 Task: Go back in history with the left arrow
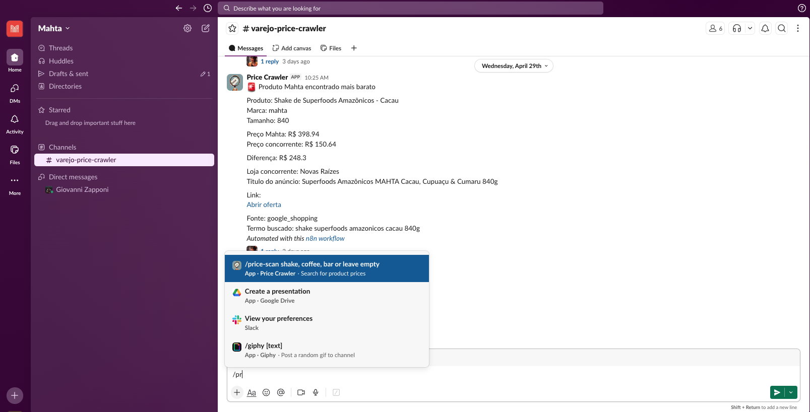(178, 8)
